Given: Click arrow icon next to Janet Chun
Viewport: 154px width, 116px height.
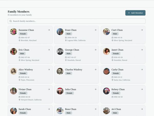Looking at the screenshot, I should point(142,50).
